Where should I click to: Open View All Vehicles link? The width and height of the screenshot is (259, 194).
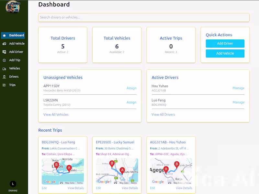coord(56,114)
